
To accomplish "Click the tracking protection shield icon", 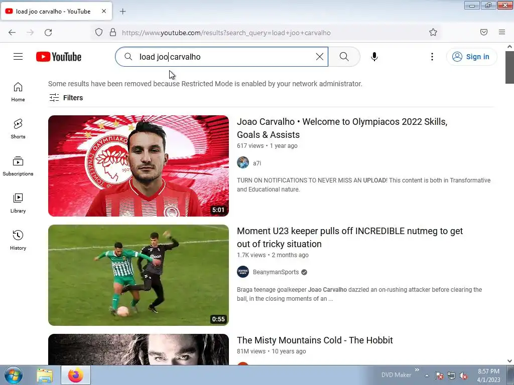I will [x=99, y=33].
